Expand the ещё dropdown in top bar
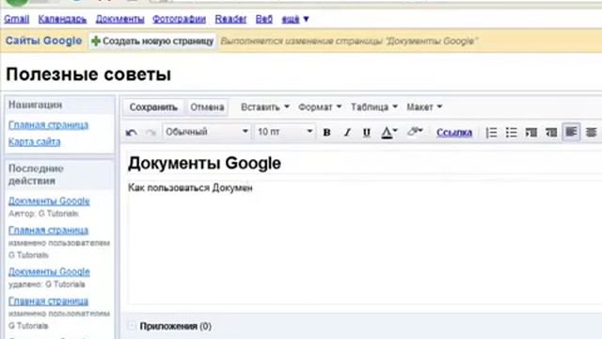 295,19
